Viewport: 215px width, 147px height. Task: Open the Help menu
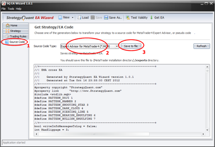tap(19, 9)
